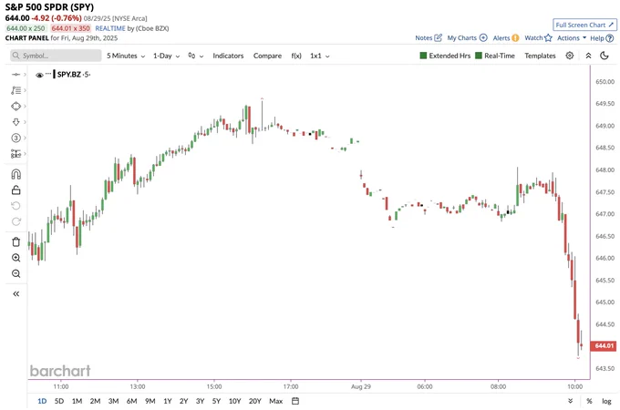The image size is (620, 410).
Task: Select the 3M range tab
Action: coord(113,401)
